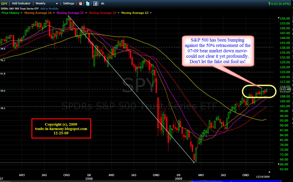Open the Moving Average 34 dropdown arrow

(x=118, y=13)
